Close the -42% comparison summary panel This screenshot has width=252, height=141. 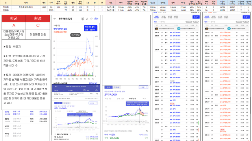click(147, 131)
